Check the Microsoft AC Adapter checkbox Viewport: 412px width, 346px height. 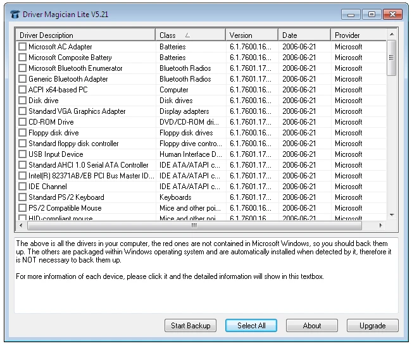[x=23, y=47]
